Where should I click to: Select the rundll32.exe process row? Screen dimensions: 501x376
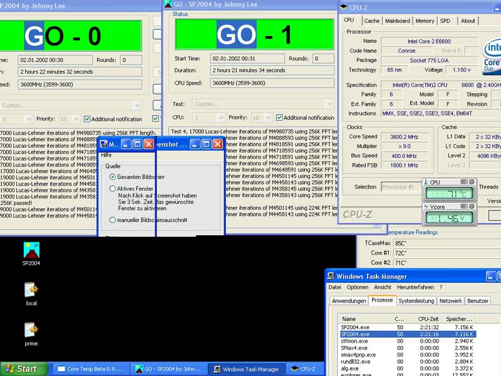[x=408, y=362]
